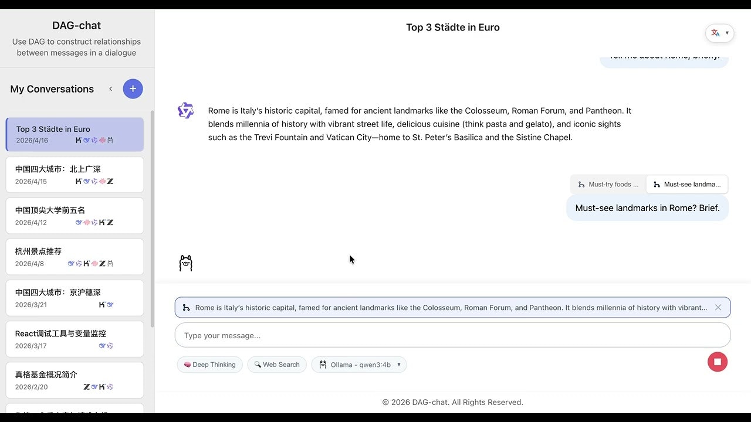
Task: Click the magnifier icon inside Web Search pill
Action: pyautogui.click(x=257, y=365)
